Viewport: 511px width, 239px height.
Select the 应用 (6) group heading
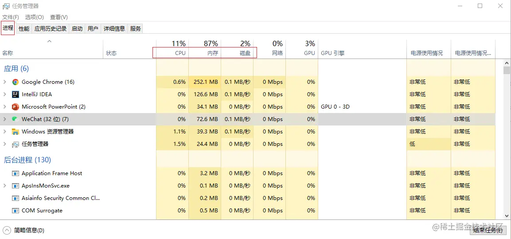coord(16,68)
